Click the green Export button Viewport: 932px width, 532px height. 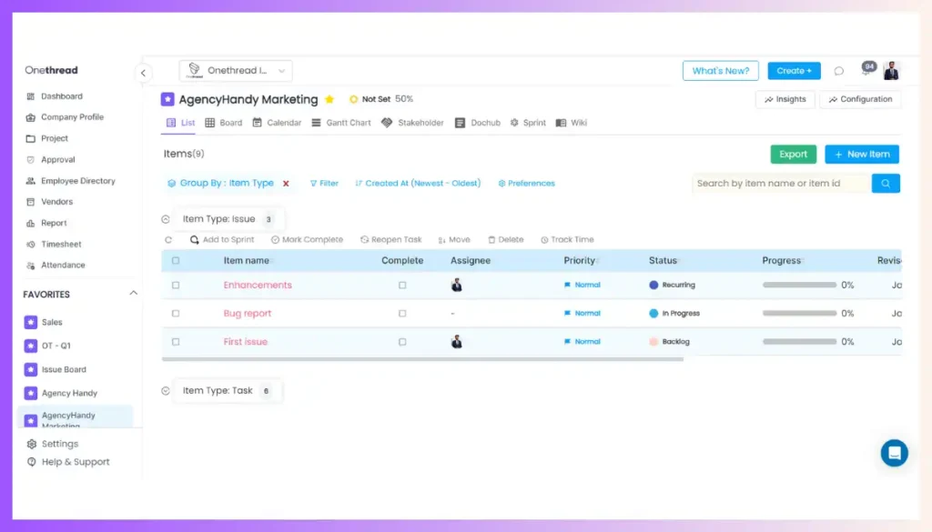(794, 155)
